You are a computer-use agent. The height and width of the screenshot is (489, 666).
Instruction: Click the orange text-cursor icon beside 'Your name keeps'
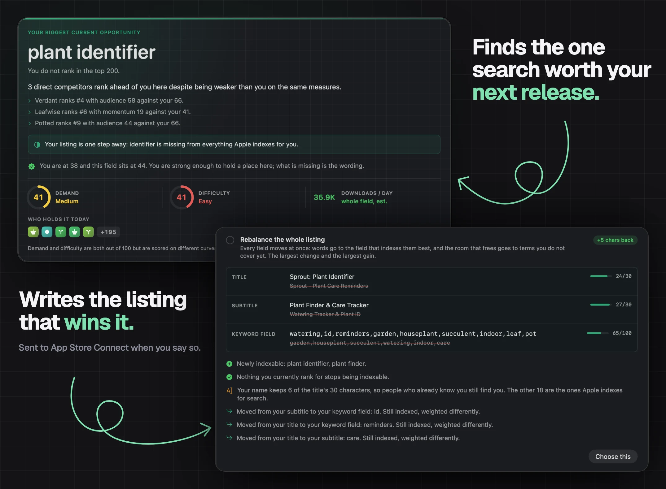tap(229, 391)
